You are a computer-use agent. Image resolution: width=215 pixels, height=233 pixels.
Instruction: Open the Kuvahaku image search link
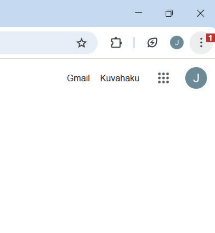tap(120, 78)
